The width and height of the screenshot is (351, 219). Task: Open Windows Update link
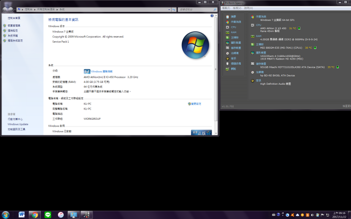pyautogui.click(x=18, y=124)
